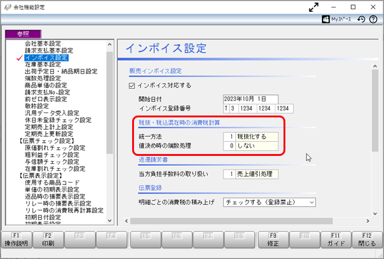Open 明細ごとの消費税の積み上げ dropdown
Image resolution: width=384 pixels, height=259 pixels.
(x=269, y=202)
